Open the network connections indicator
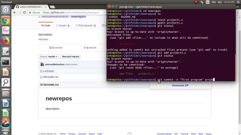 (x=202, y=2)
